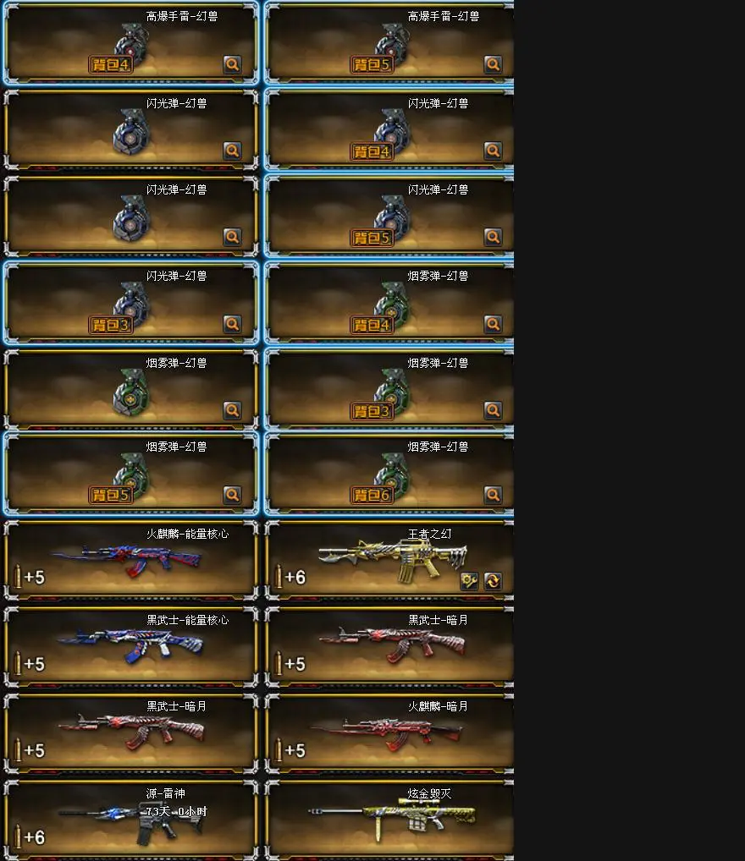745x861 pixels.
Task: Pick the 炫金毁灭 sniper rifle card
Action: (389, 820)
